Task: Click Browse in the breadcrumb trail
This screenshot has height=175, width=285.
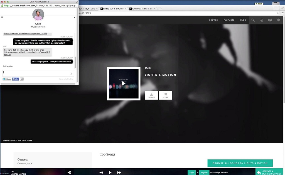Action: coord(6,141)
